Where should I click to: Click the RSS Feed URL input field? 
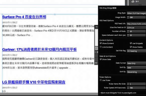136,24
